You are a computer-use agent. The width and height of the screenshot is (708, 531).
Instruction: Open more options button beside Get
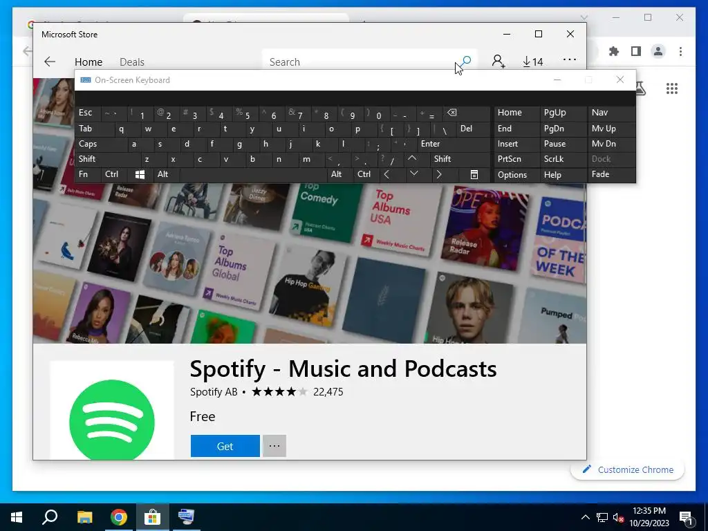point(274,446)
